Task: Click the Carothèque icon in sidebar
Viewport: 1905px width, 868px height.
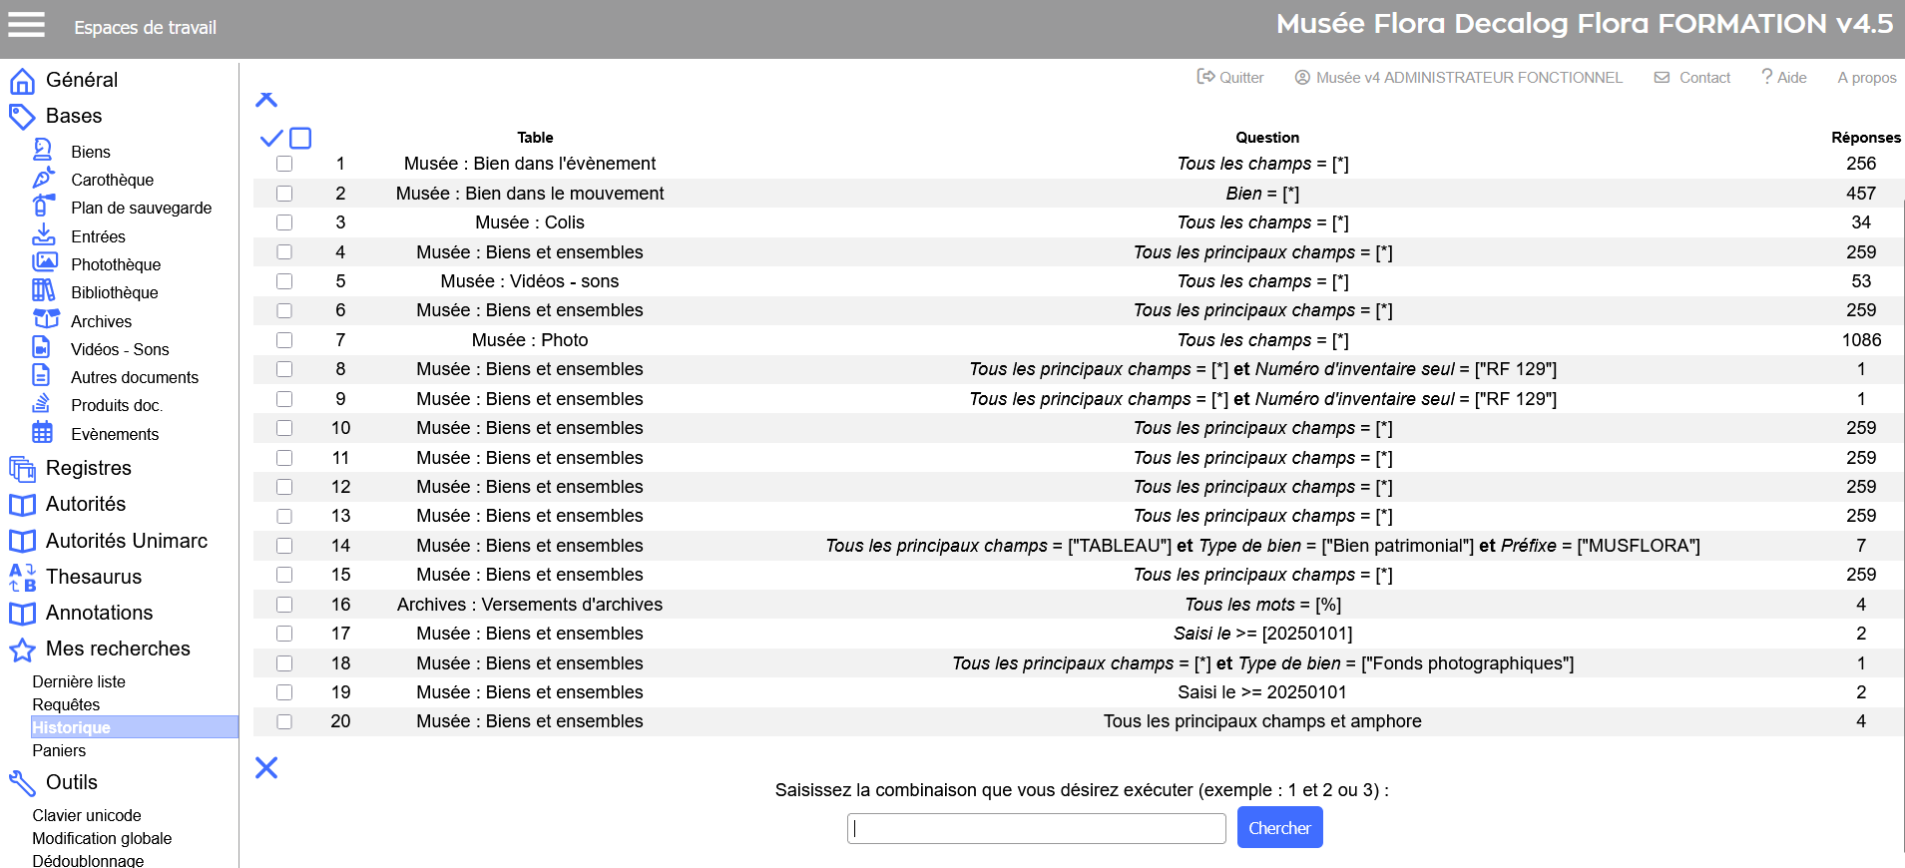Action: [x=43, y=179]
